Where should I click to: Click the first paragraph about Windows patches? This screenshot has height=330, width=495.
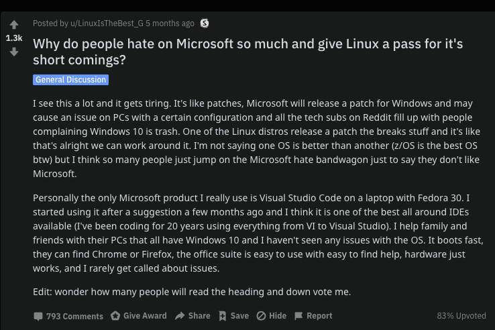coord(255,140)
